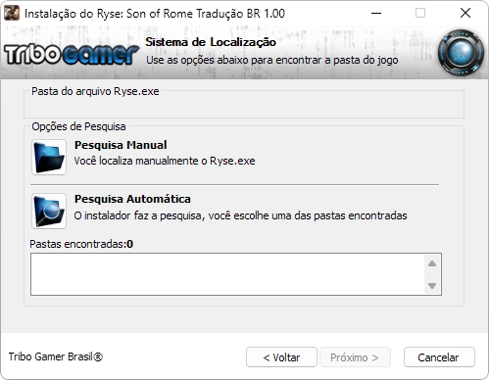The image size is (489, 380).
Task: Click the 'Você localiza manualmente o Ryse.exe' description
Action: (x=165, y=161)
